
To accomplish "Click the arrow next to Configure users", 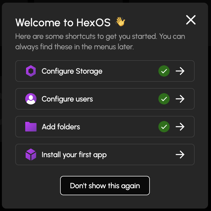I will click(x=180, y=99).
